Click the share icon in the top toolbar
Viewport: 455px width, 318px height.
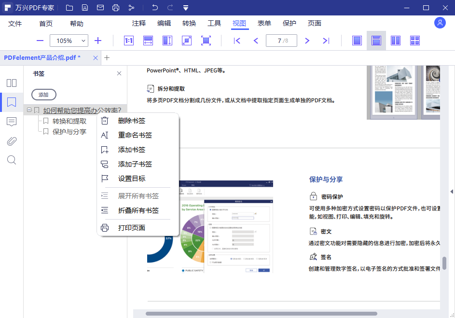click(131, 7)
